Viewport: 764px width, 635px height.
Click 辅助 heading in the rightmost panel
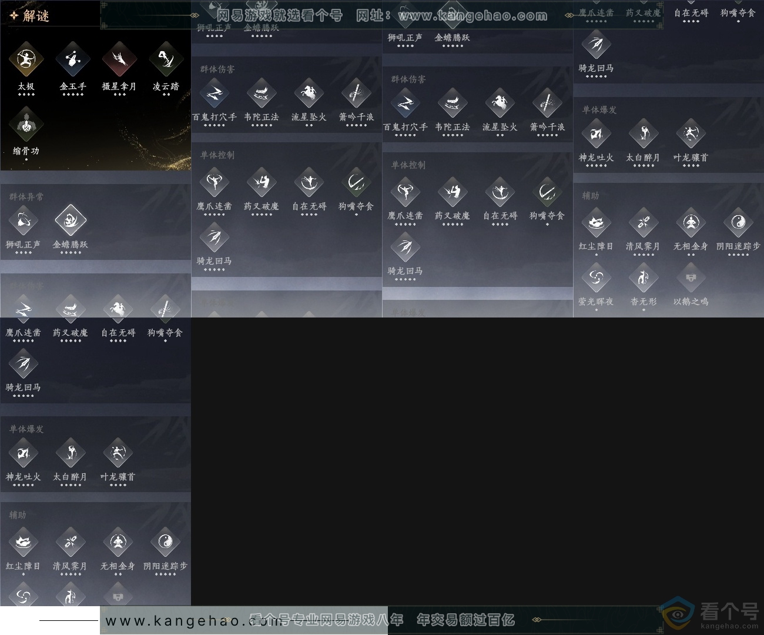pos(591,195)
